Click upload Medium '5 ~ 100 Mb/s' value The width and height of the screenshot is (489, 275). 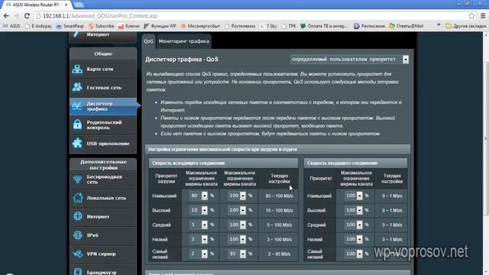(x=279, y=225)
